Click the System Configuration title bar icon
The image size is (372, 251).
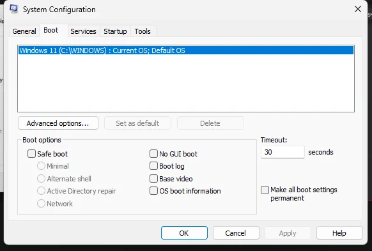[14, 9]
